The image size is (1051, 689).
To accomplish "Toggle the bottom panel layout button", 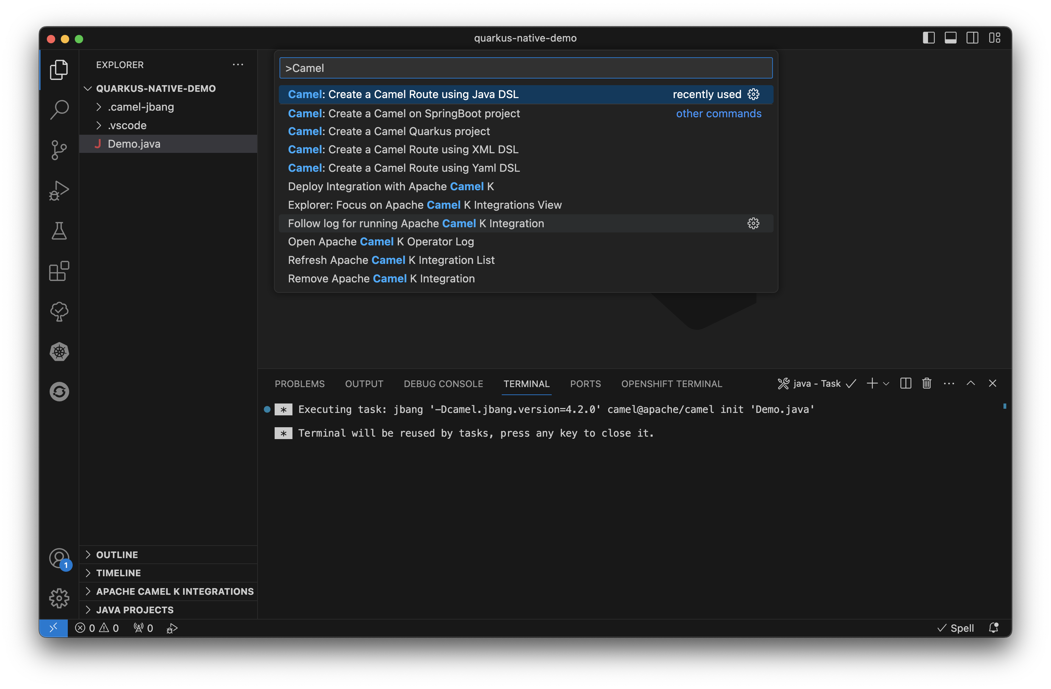I will tap(950, 38).
